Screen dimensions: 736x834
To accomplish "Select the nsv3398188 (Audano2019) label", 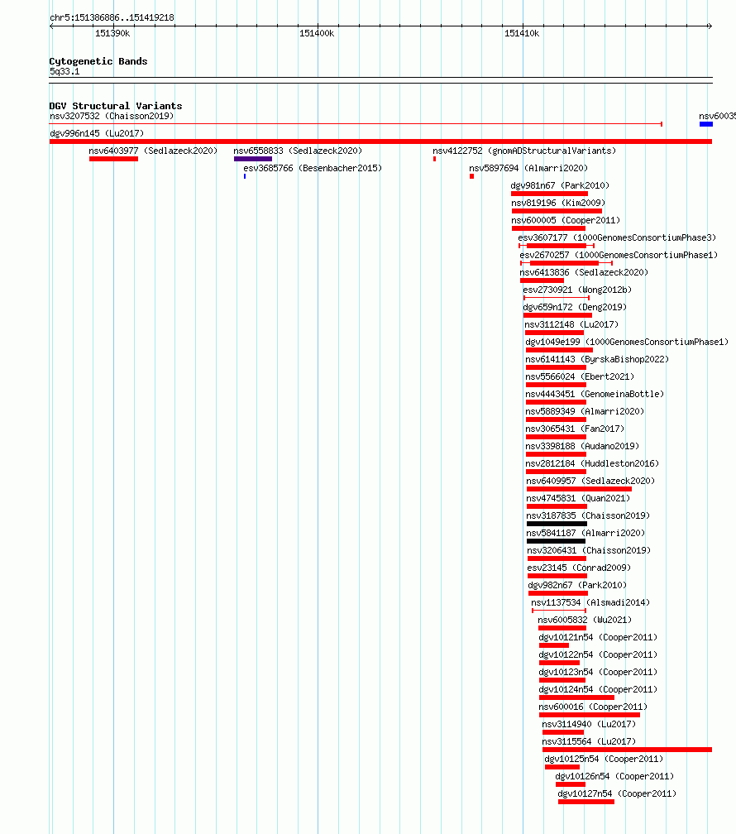I will click(x=582, y=446).
